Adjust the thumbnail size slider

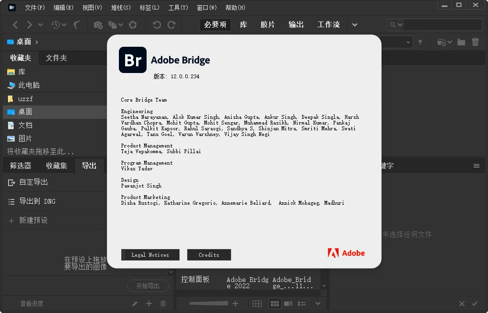pos(209,303)
